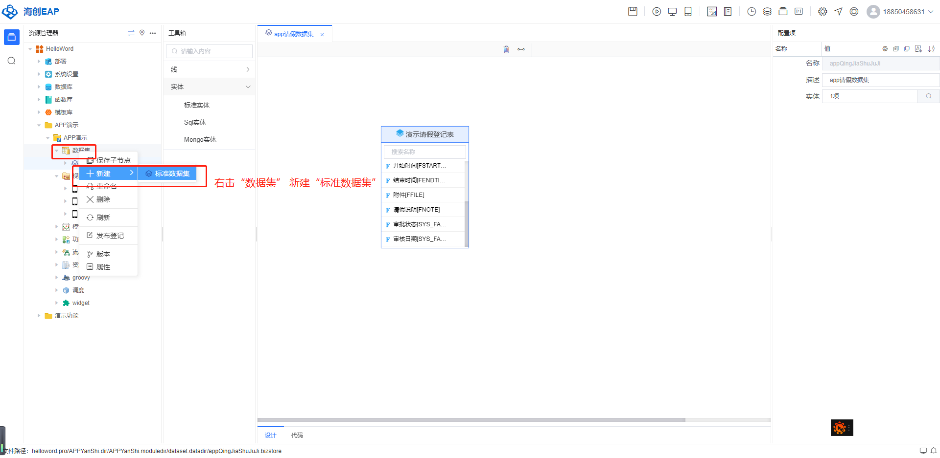The image size is (940, 458).
Task: Close the app请假数据集 tab
Action: [322, 34]
